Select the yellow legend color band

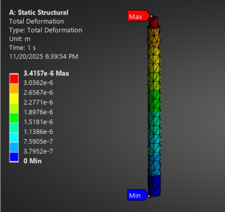pyautogui.click(x=14, y=98)
